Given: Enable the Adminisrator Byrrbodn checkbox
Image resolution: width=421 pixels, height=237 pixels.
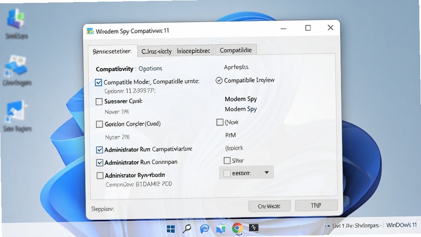Looking at the screenshot, I should (x=100, y=175).
